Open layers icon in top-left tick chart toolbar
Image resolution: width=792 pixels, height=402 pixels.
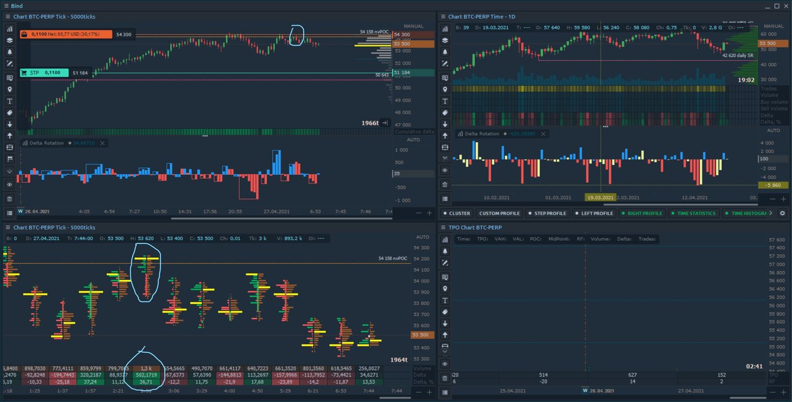pos(9,41)
